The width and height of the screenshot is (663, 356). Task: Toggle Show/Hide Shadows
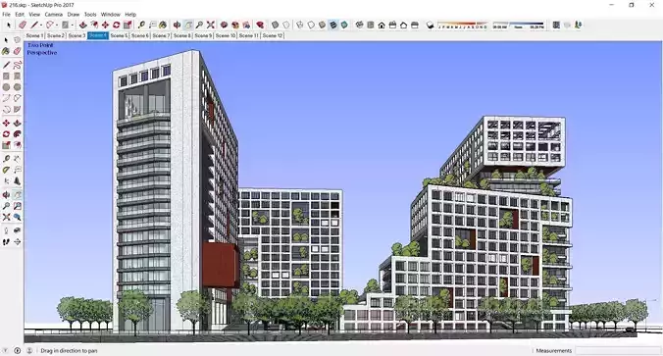430,25
